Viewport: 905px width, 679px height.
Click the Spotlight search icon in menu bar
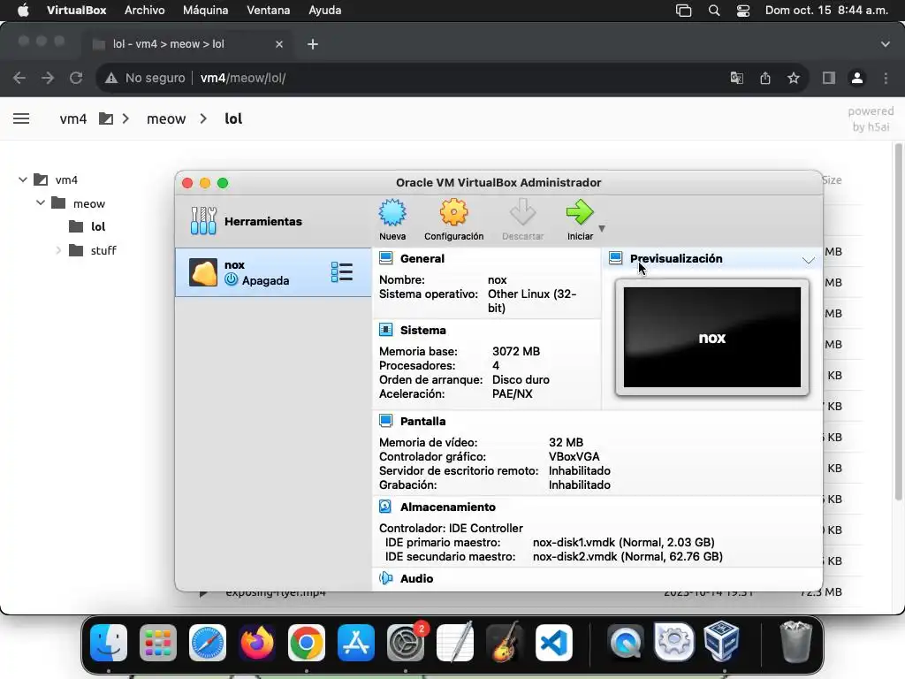pos(714,11)
